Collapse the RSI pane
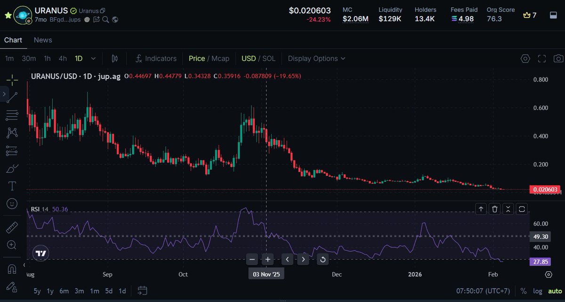This screenshot has width=565, height=302. click(508, 209)
